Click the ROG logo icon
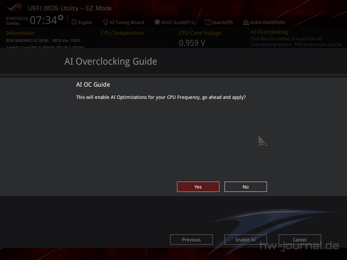 click(15, 8)
